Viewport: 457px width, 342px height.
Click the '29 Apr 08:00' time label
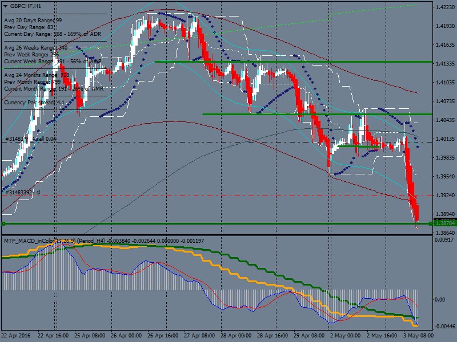(309, 336)
